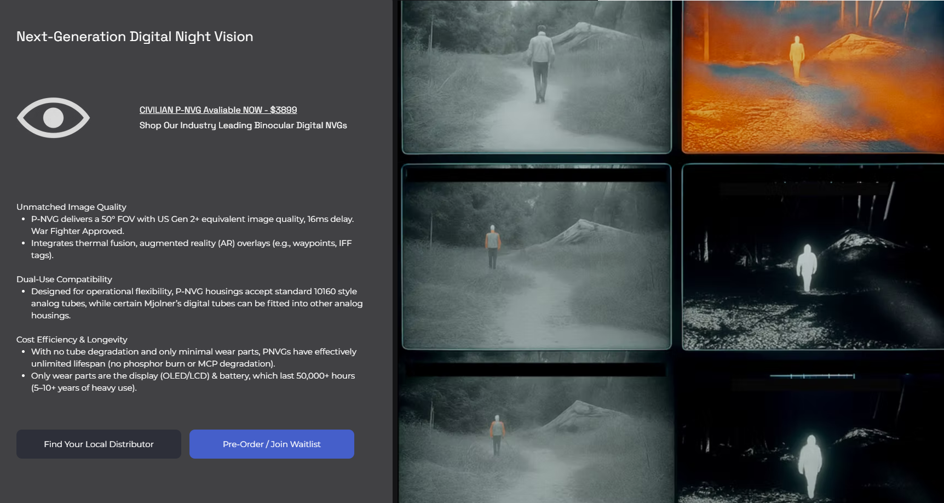The height and width of the screenshot is (503, 944).
Task: Click the Find Your Local Distributor button
Action: coord(99,444)
